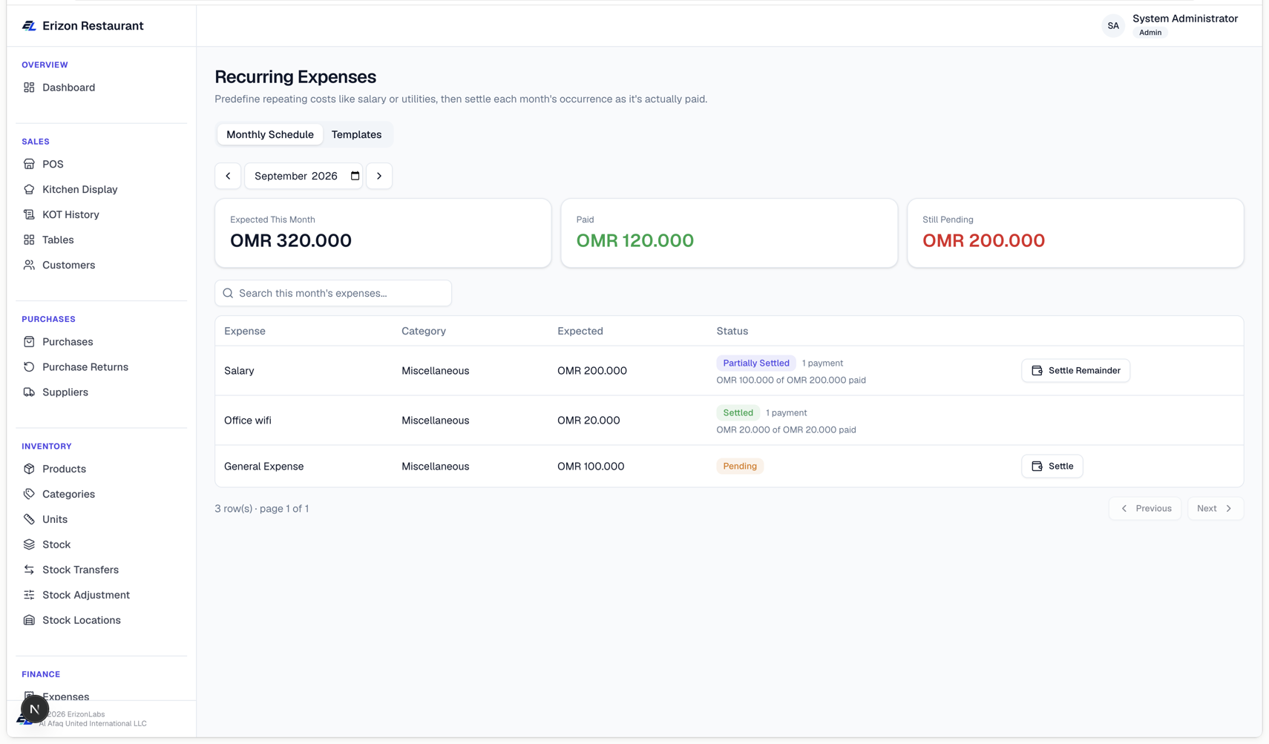The image size is (1269, 744).
Task: Click the Office wifi expense name
Action: 248,421
